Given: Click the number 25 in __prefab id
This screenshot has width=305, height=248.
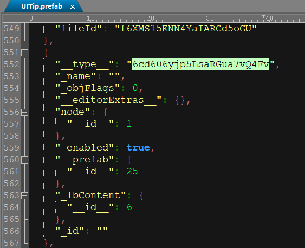Looking at the screenshot, I should pos(132,172).
